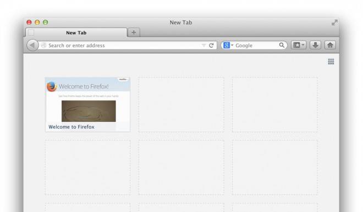Screen dimensions: 363x212
Task: Minimize the window with the yellow button
Action: (x=37, y=22)
